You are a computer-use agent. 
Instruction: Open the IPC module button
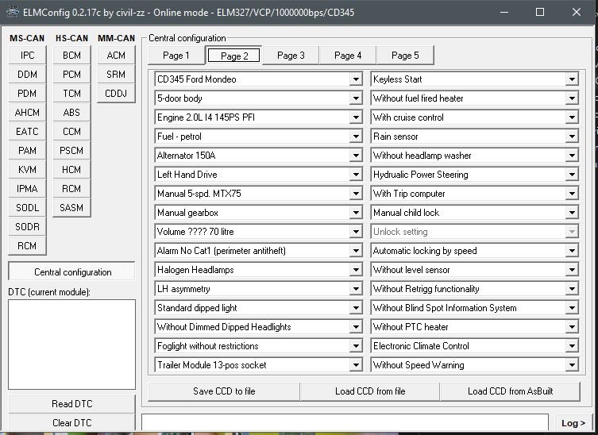pyautogui.click(x=27, y=56)
